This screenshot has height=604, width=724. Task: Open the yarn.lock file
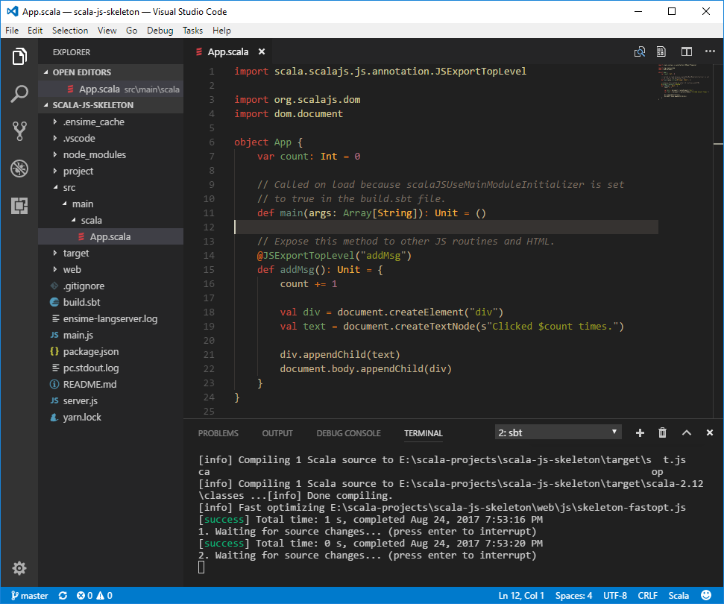click(111, 417)
